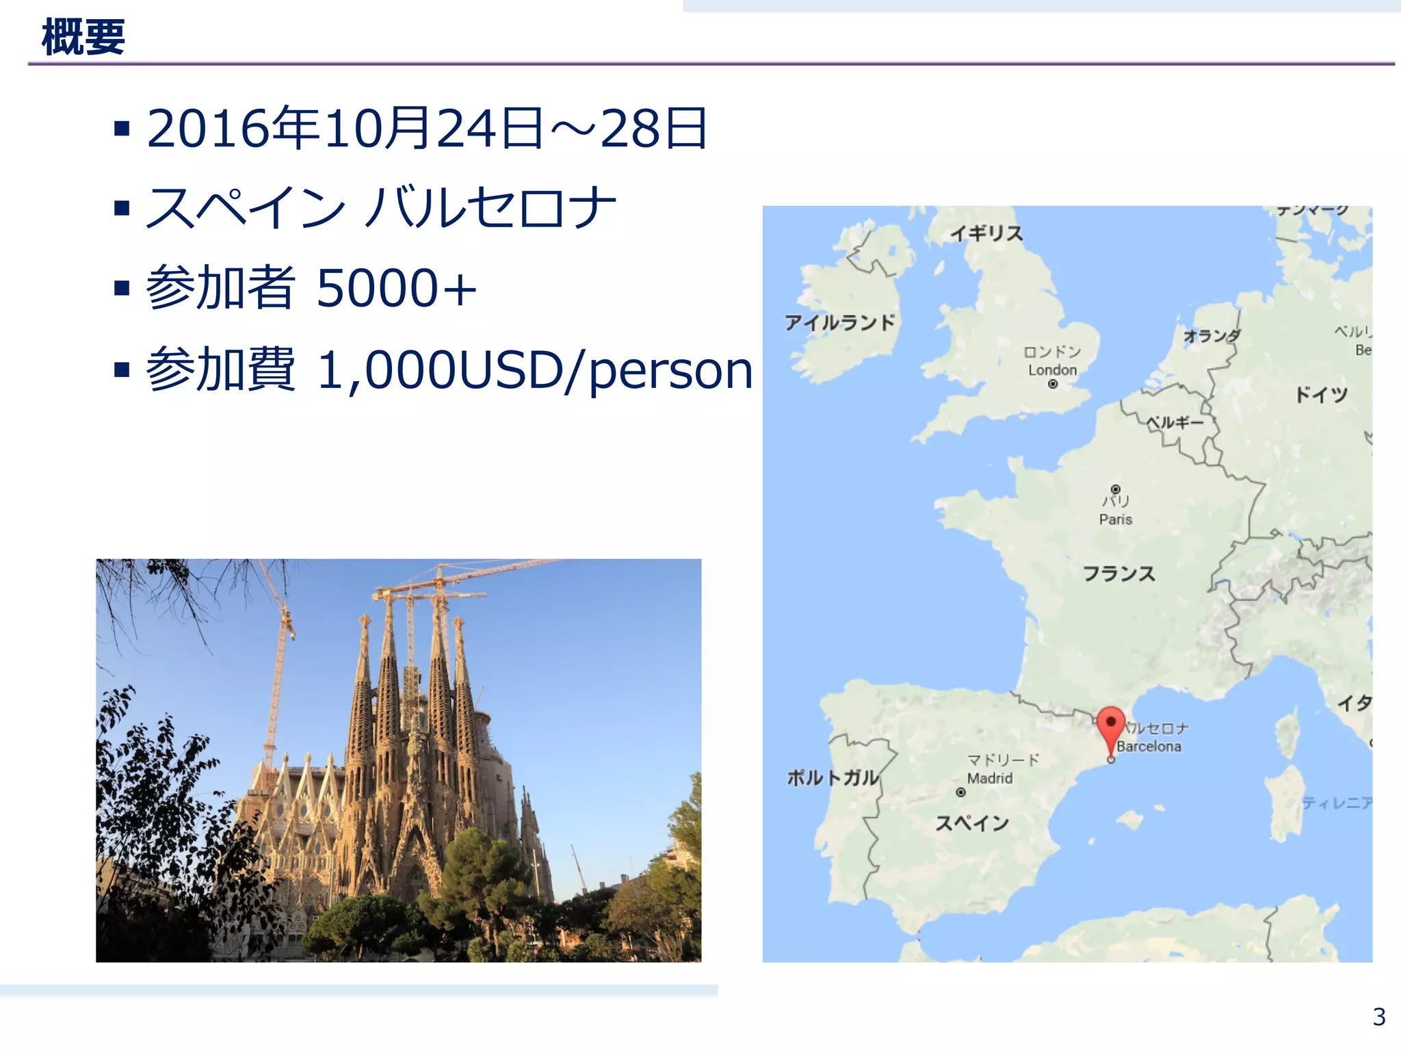This screenshot has width=1401, height=1051.
Task: Click the ドイツ country label
Action: 1322,394
